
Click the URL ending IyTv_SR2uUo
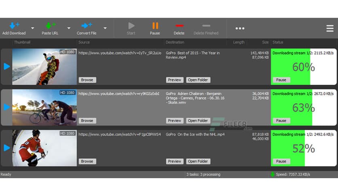120,53
